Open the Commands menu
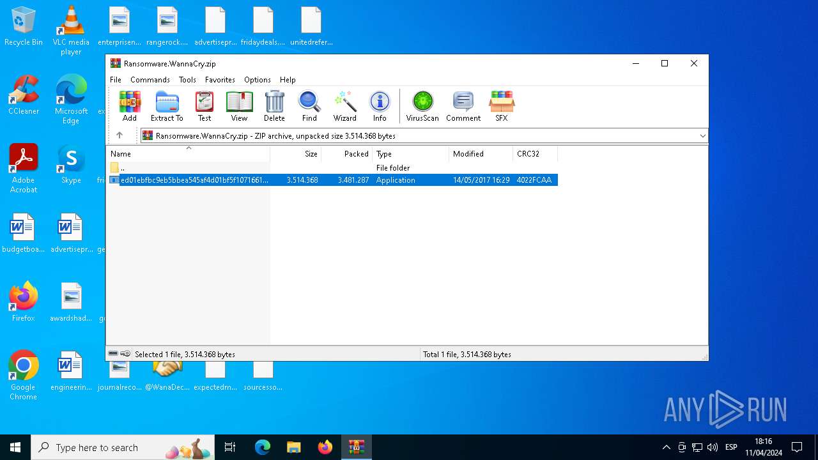 [x=150, y=80]
